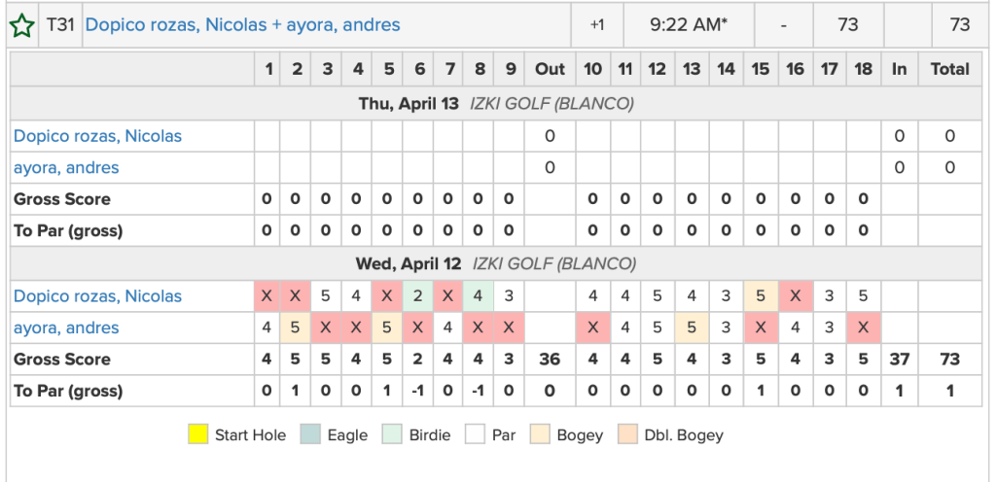Open ayora, andres link under Thu, April 13
This screenshot has width=996, height=482.
point(66,168)
